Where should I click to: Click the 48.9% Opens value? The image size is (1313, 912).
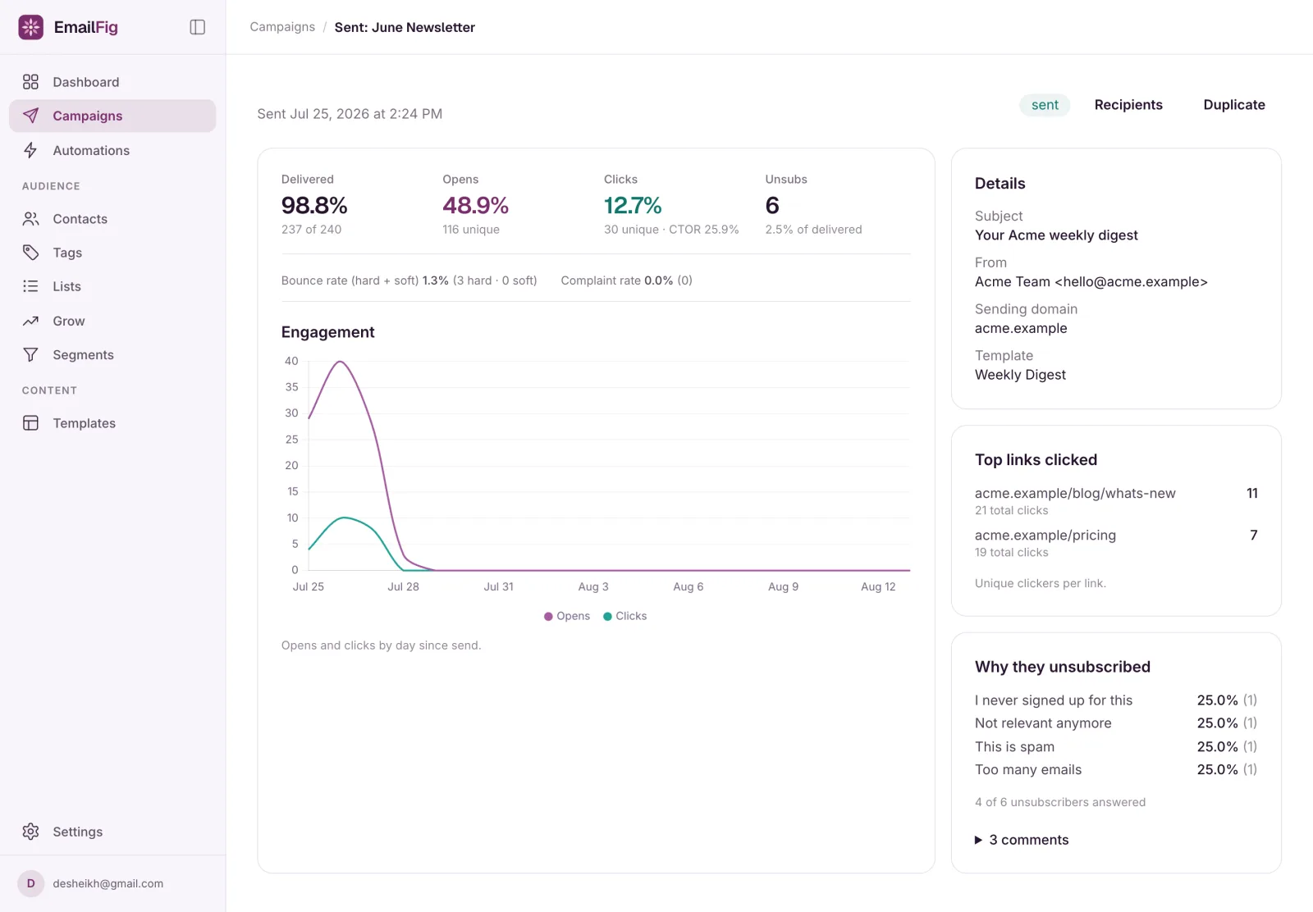point(476,205)
